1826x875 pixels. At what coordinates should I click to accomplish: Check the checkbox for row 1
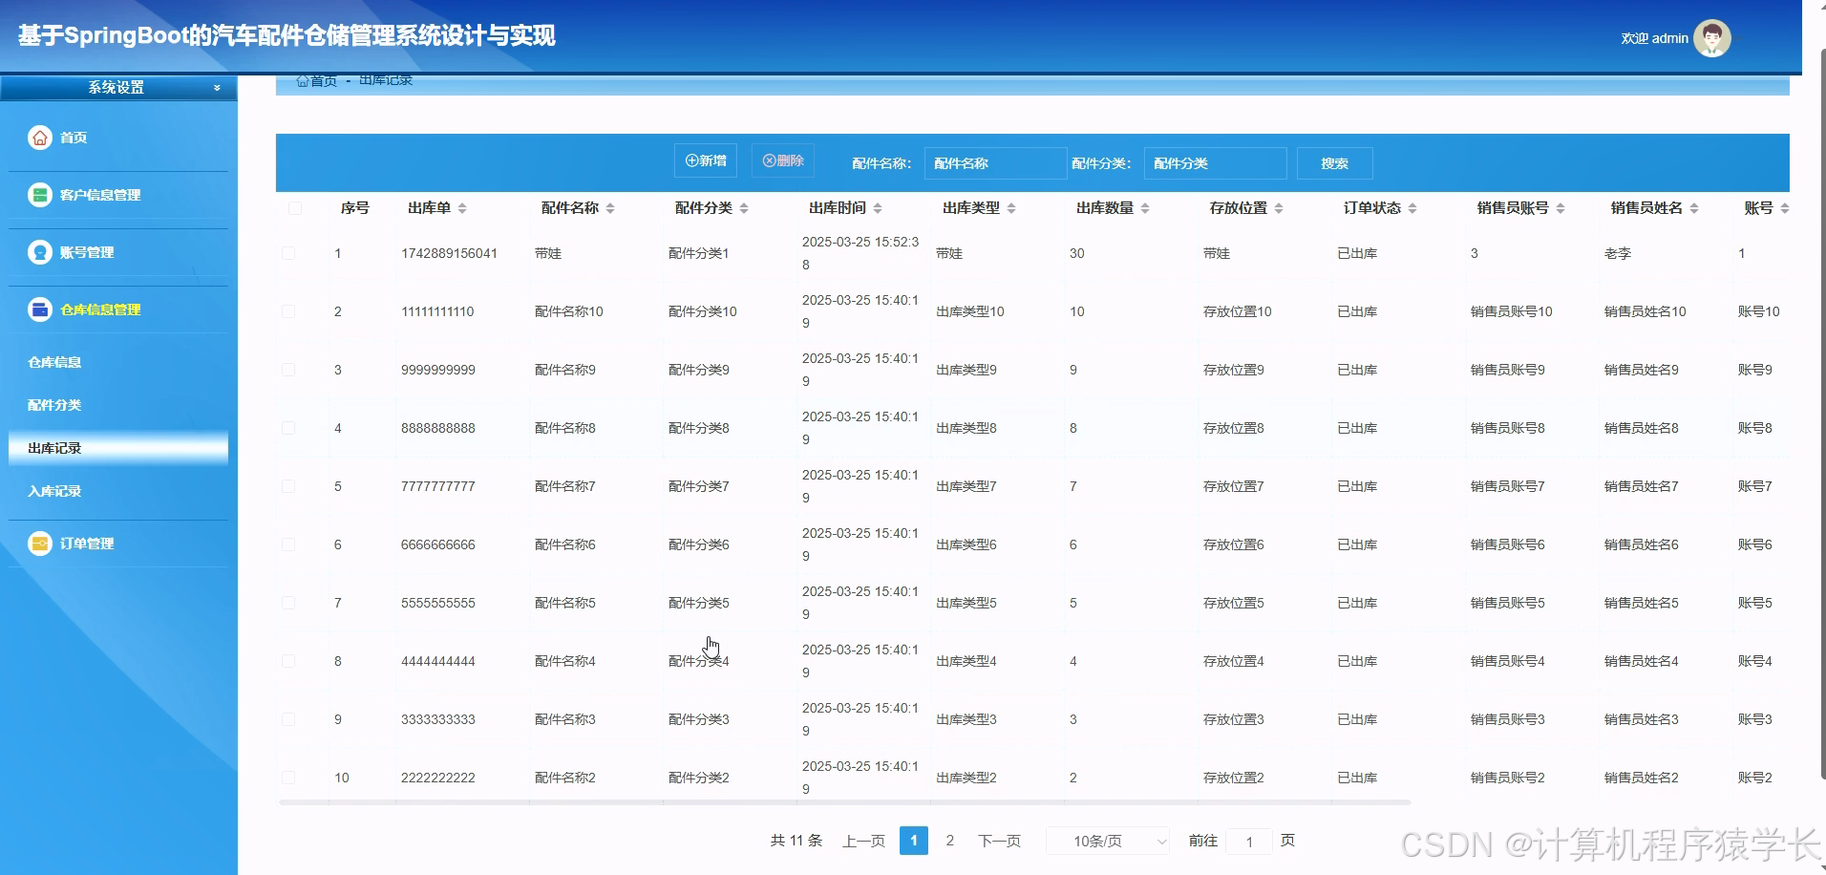coord(288,253)
